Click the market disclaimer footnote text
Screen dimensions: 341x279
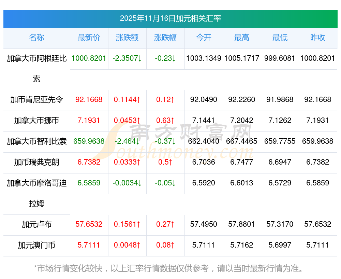point(169,268)
